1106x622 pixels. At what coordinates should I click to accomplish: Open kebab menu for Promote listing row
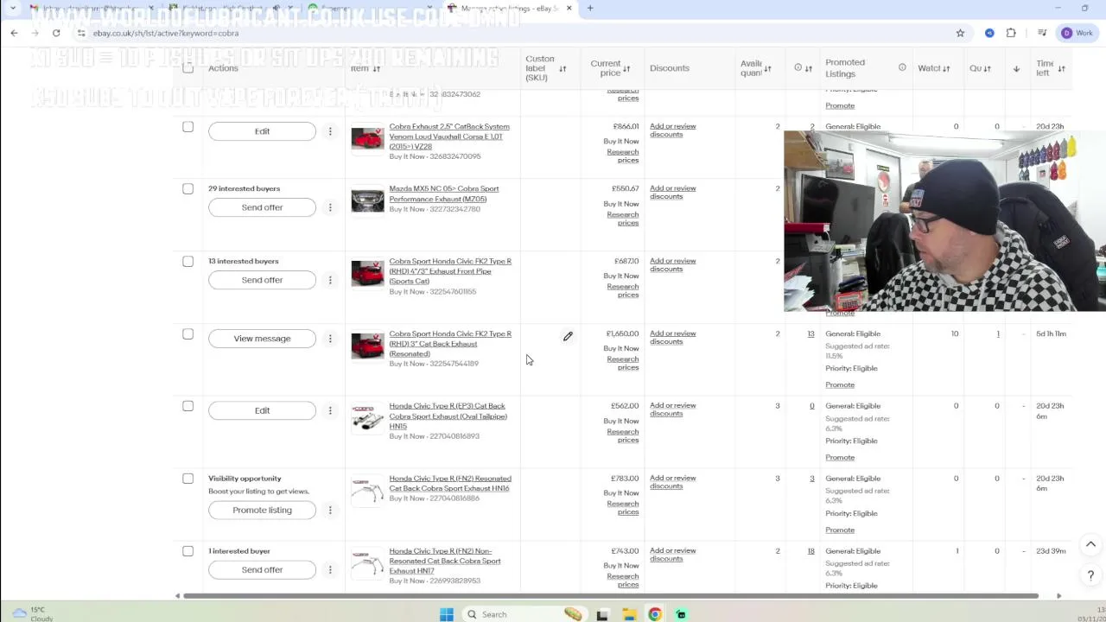(329, 510)
